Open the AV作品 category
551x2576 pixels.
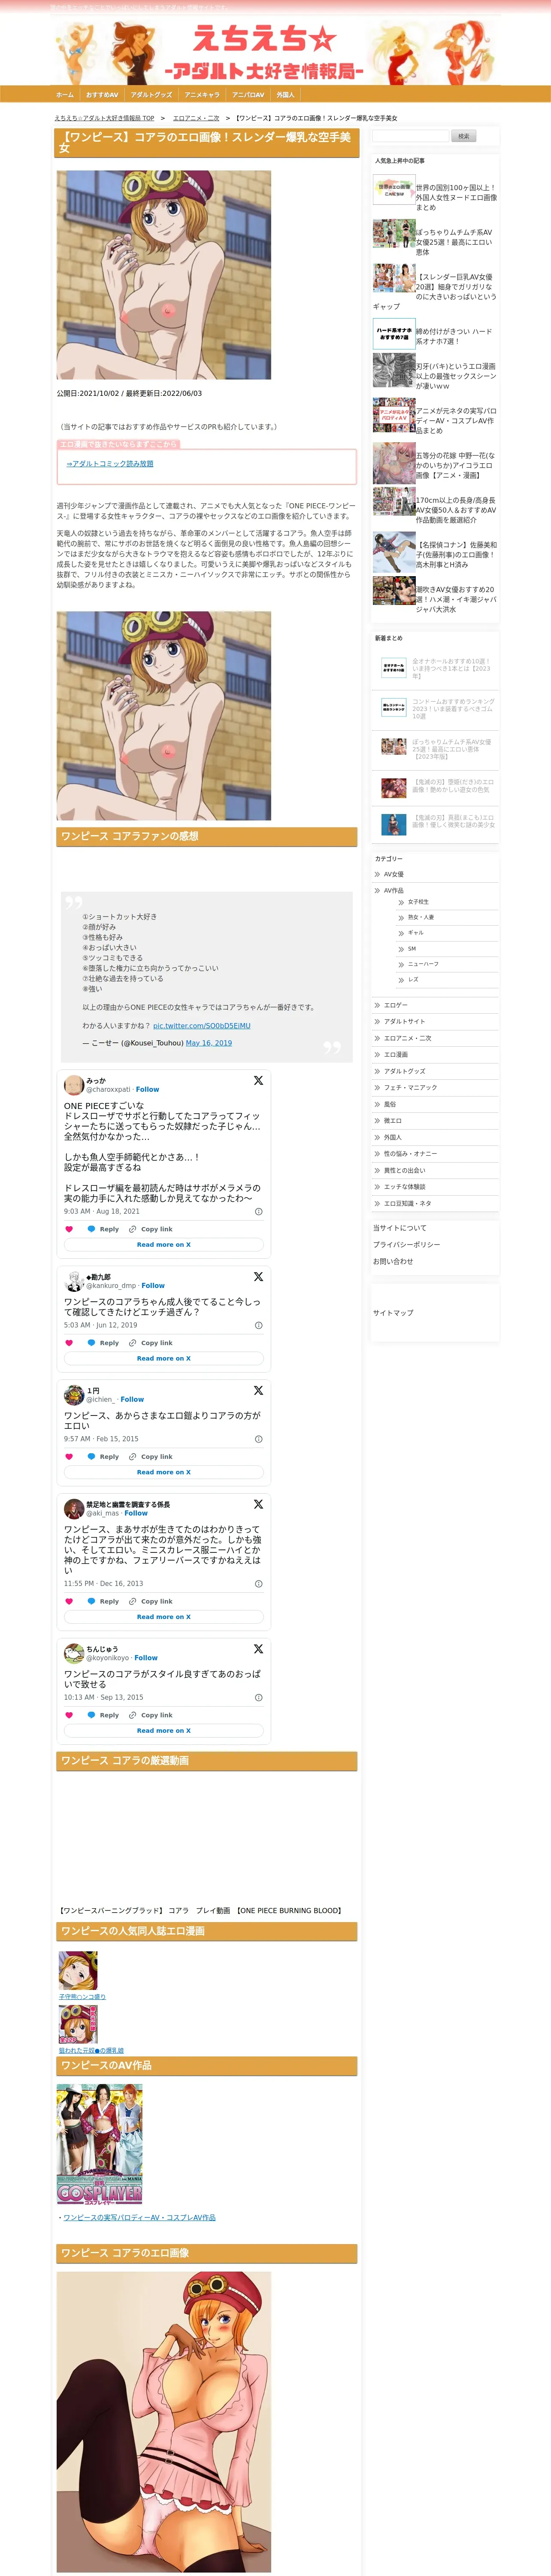point(394,891)
